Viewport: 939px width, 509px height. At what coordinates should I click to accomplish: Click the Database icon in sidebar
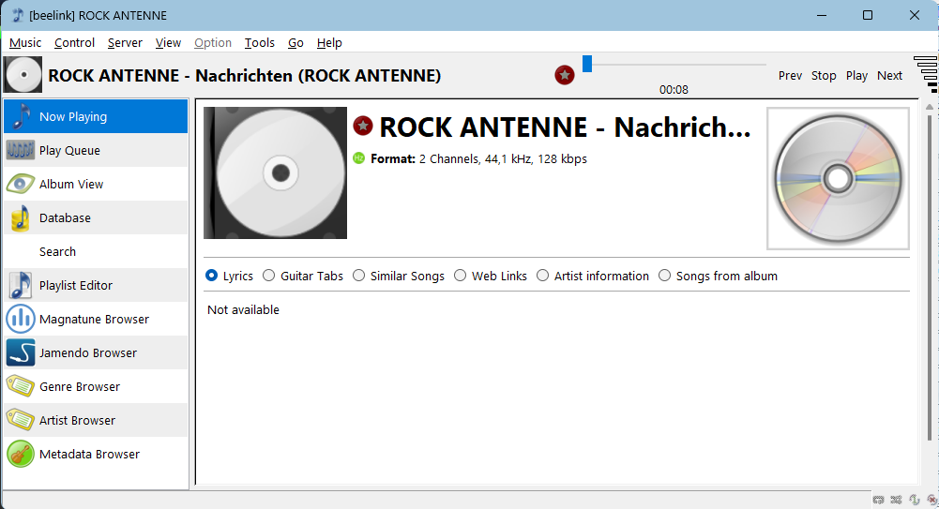(x=20, y=217)
